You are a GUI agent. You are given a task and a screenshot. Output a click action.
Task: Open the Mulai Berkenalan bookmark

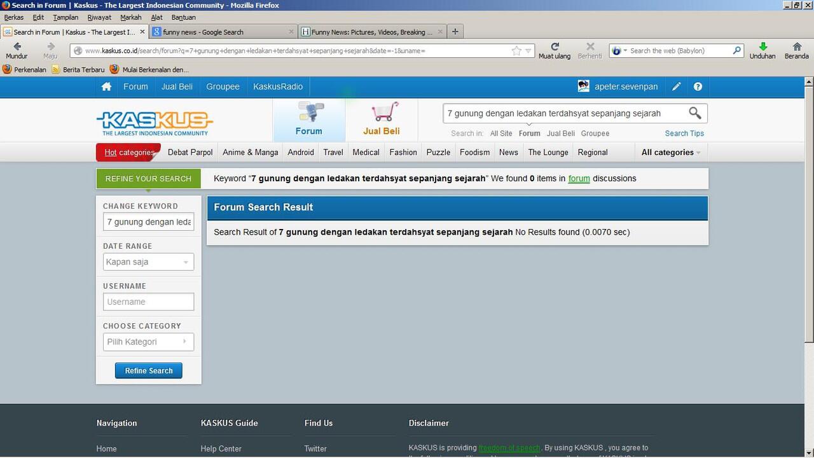point(149,69)
